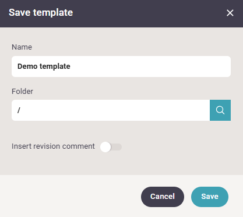
Task: Browse folders using the teal search button
Action: coord(220,110)
